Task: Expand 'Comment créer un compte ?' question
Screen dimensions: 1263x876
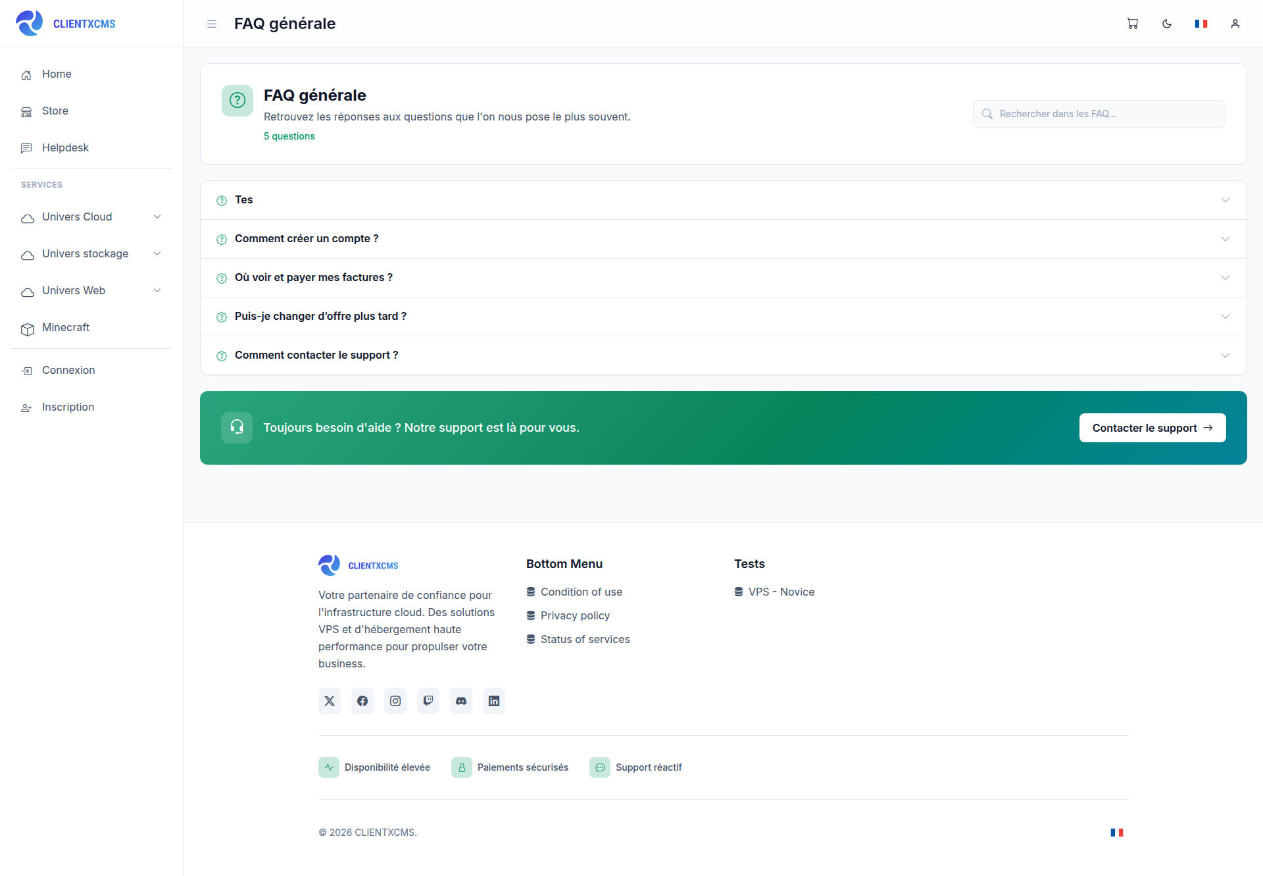Action: [x=724, y=239]
